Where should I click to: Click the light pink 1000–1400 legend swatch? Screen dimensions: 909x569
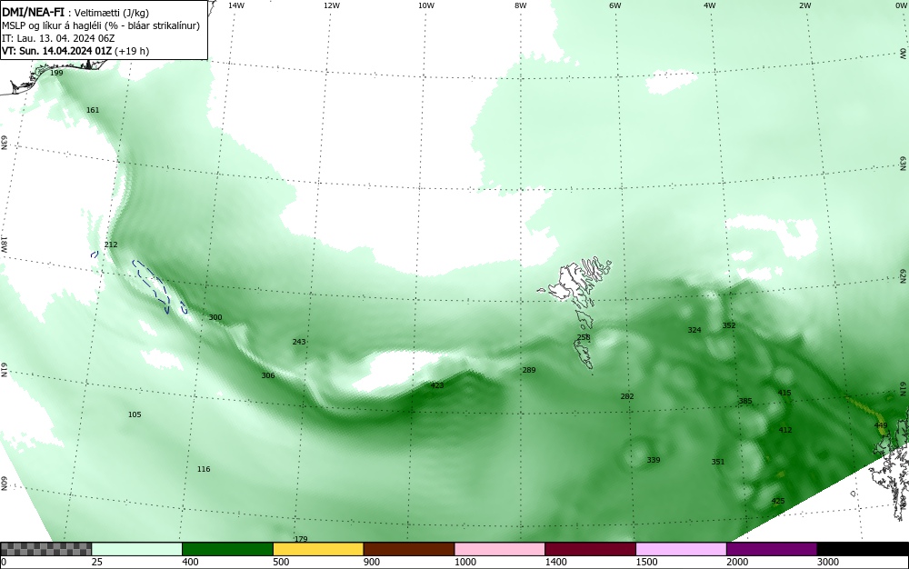[500, 549]
